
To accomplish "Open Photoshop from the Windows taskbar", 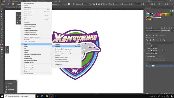I will [56, 96].
